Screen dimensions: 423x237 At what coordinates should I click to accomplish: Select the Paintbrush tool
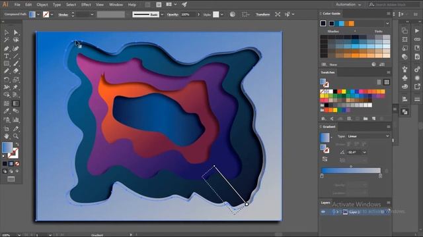point(16,64)
